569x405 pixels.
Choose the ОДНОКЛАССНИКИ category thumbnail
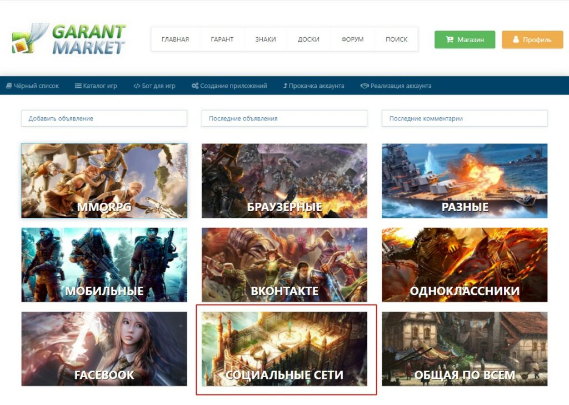[464, 264]
